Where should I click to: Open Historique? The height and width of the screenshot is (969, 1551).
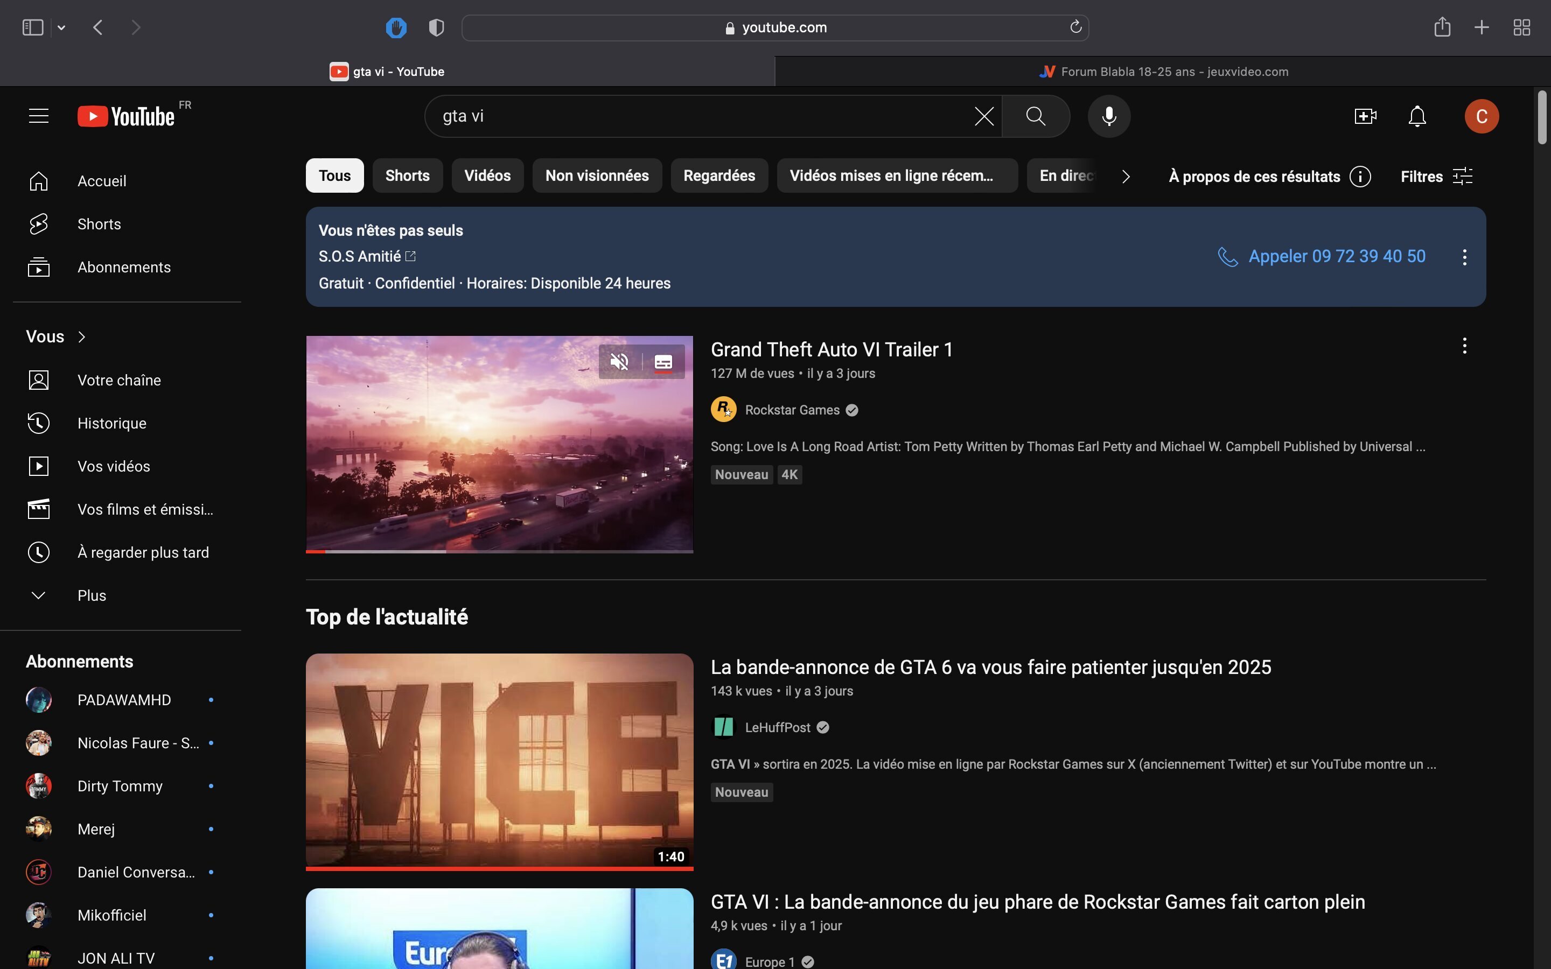click(x=127, y=423)
